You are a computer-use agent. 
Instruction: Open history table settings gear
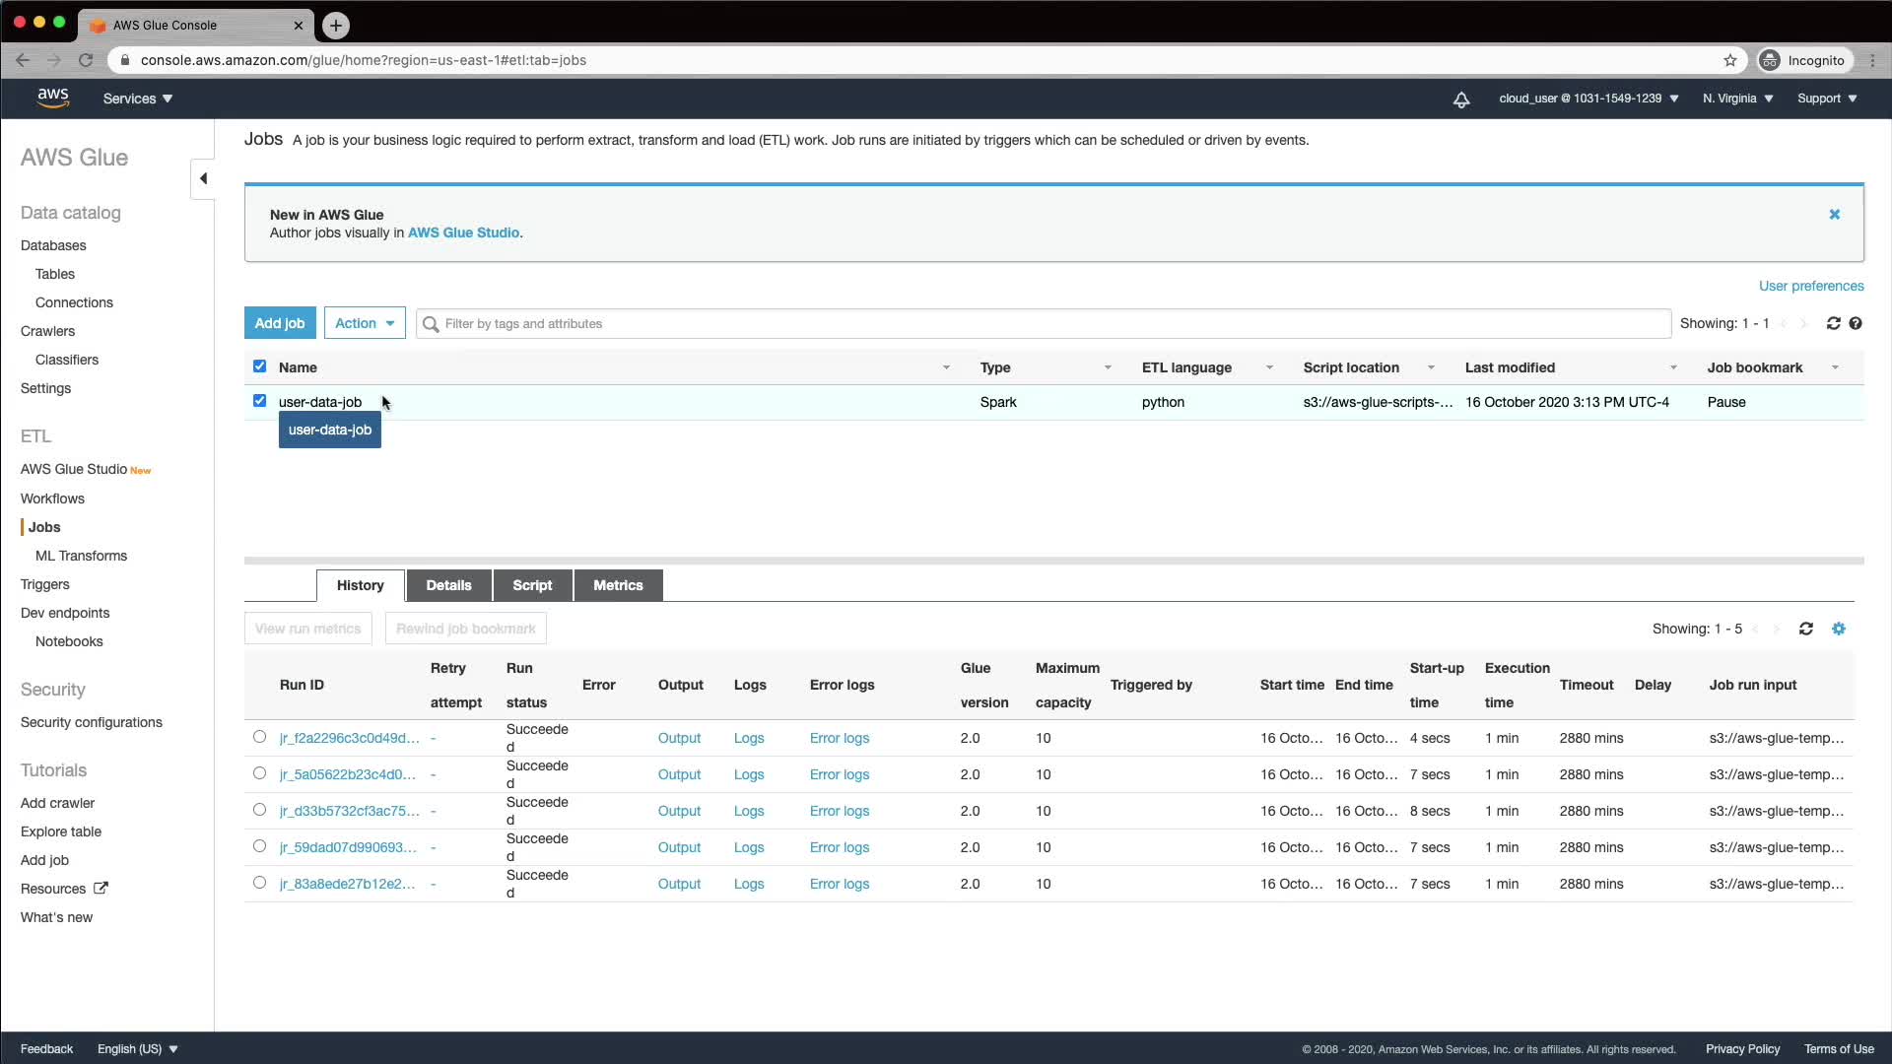tap(1839, 629)
